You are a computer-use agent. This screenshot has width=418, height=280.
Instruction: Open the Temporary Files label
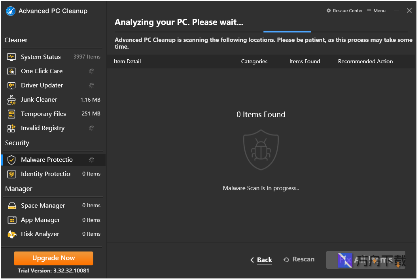click(x=44, y=114)
